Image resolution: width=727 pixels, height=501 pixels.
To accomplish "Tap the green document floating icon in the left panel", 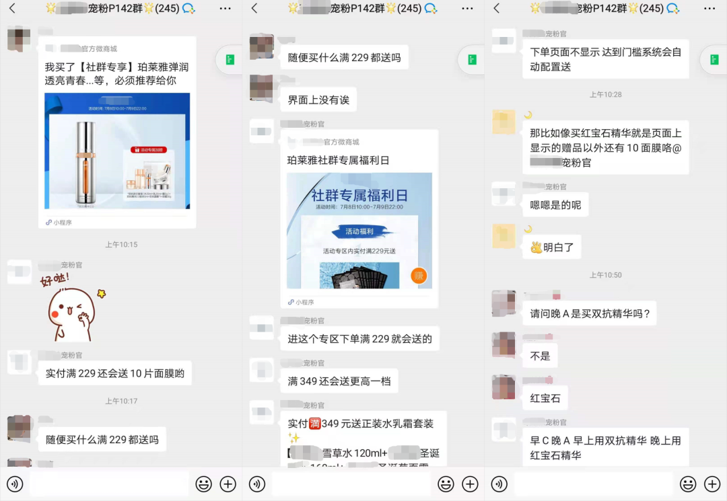I will coord(230,60).
